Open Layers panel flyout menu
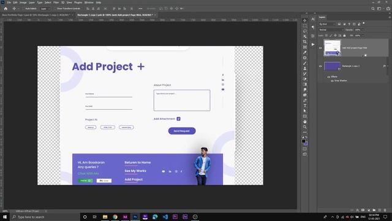Viewport: 392px width, 221px height. click(x=390, y=17)
